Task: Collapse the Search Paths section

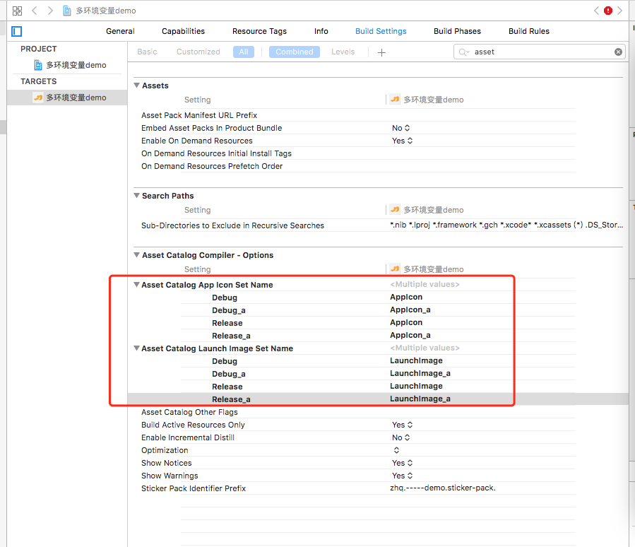Action: coord(137,196)
